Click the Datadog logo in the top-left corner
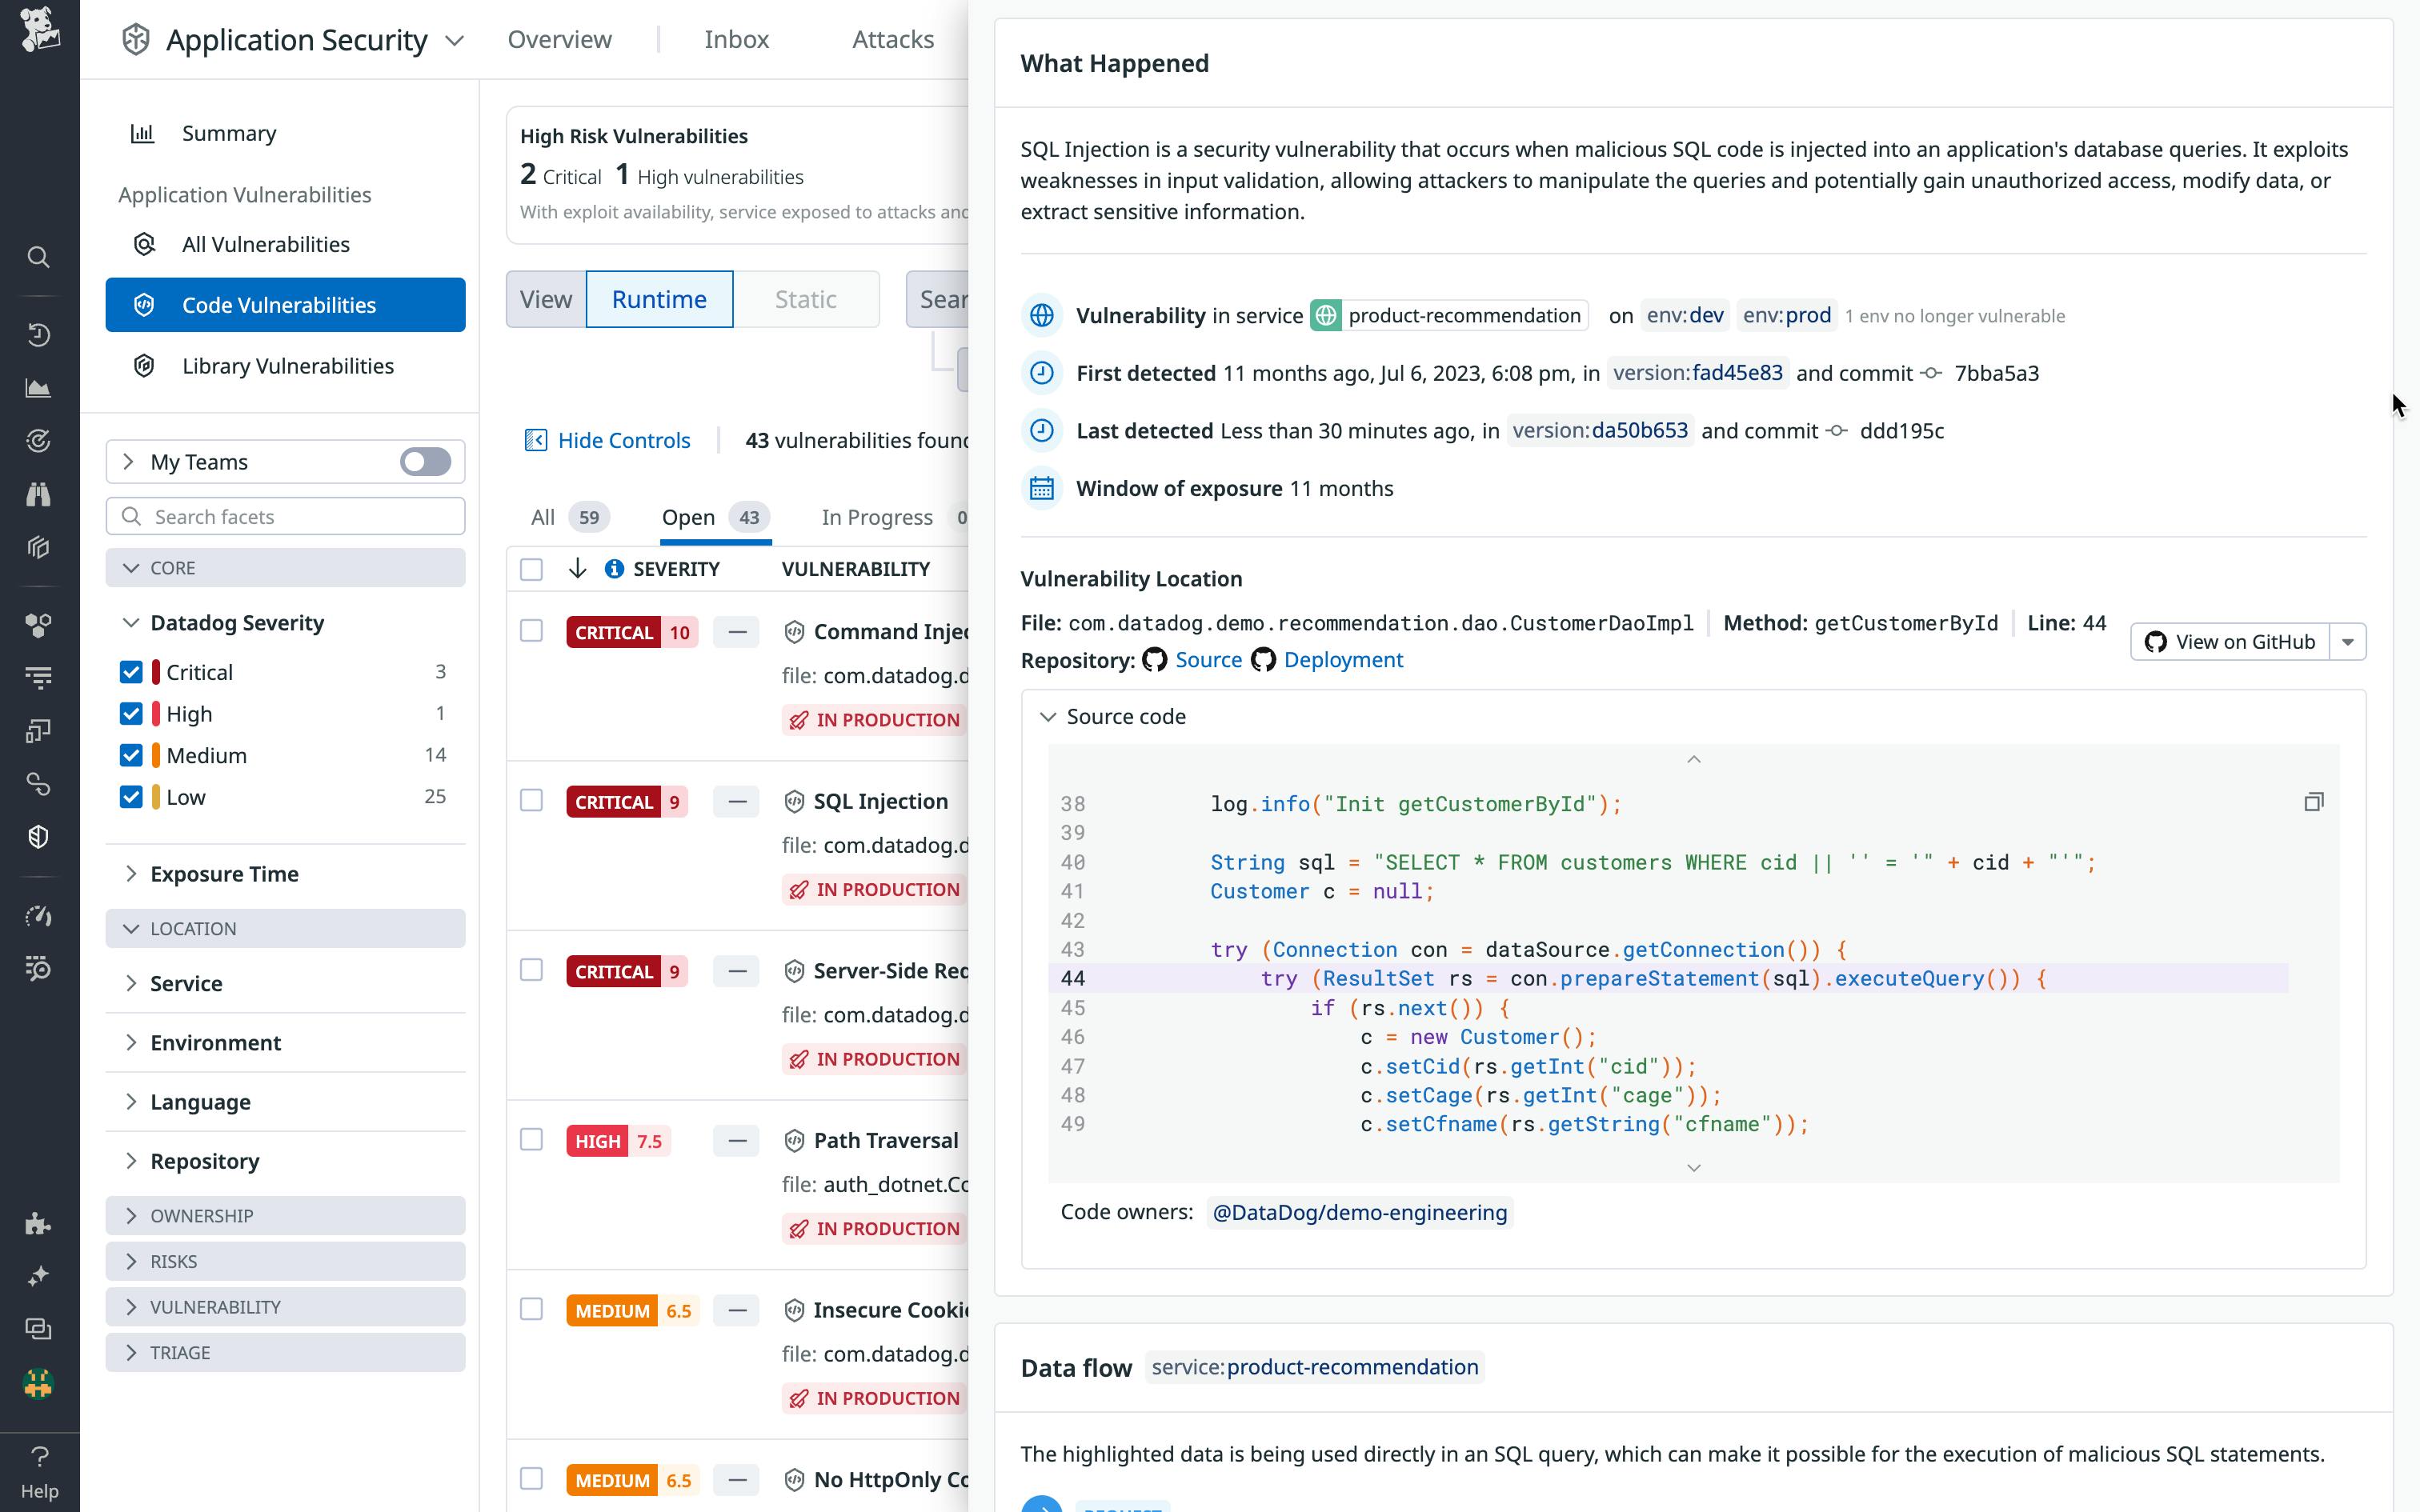2420x1512 pixels. [40, 30]
